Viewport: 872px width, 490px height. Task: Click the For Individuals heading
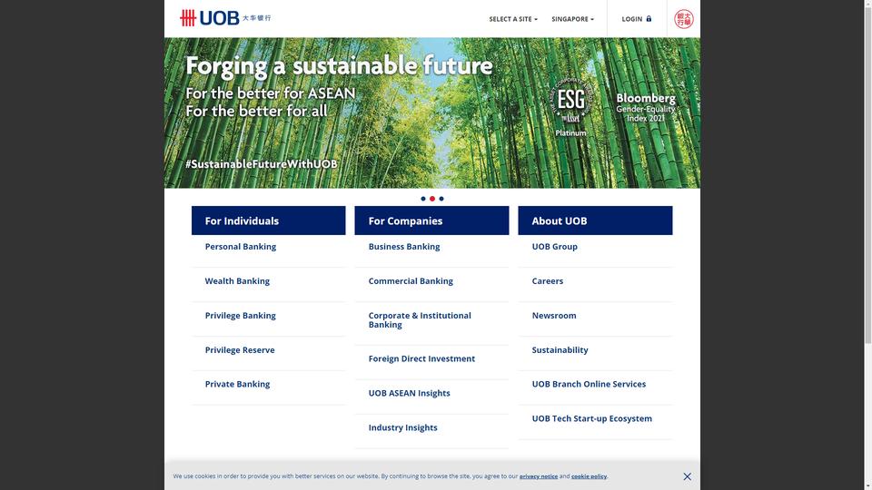tap(269, 220)
